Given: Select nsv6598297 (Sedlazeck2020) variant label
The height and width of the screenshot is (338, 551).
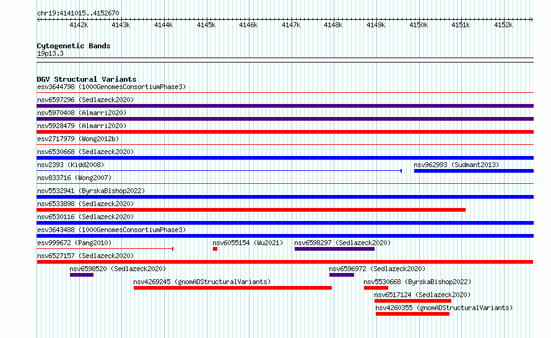Looking at the screenshot, I should click(342, 243).
